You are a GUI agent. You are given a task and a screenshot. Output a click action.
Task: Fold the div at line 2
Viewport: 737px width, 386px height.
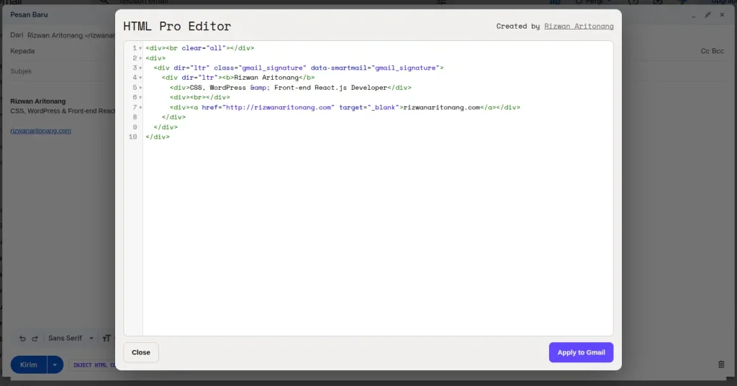coord(140,58)
